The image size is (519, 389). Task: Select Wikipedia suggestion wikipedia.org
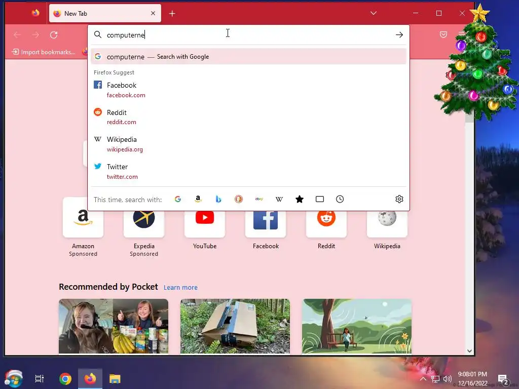248,144
